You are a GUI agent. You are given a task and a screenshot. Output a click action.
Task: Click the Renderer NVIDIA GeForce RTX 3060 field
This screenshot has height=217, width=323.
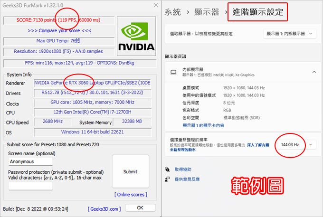(x=93, y=83)
